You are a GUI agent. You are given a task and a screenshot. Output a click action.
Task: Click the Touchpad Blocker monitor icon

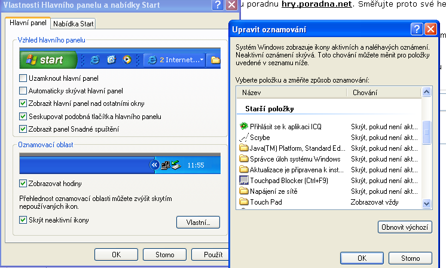244,180
